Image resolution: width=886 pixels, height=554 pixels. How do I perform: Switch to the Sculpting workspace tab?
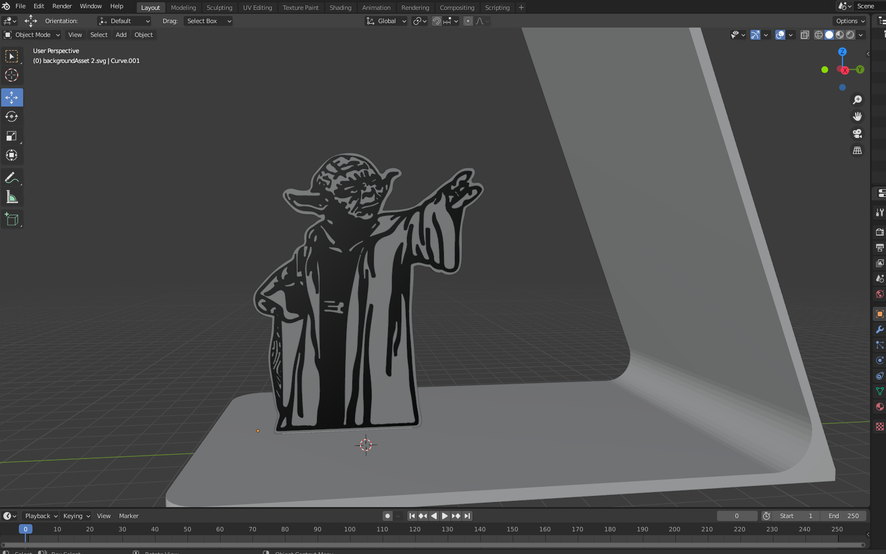(219, 8)
